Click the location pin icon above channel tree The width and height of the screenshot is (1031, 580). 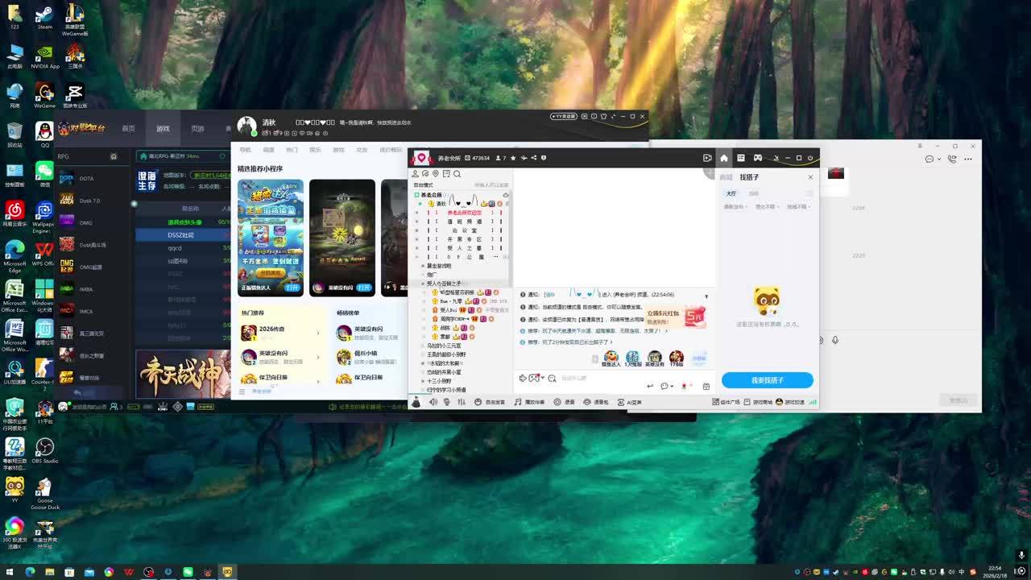(436, 174)
